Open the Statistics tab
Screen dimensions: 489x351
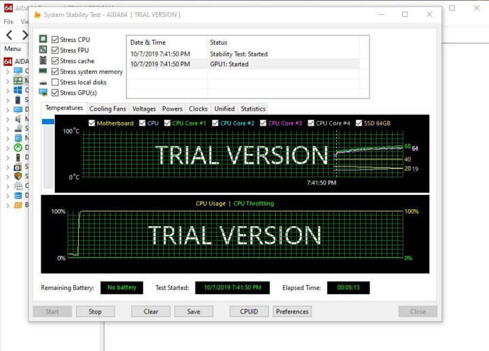click(x=253, y=109)
